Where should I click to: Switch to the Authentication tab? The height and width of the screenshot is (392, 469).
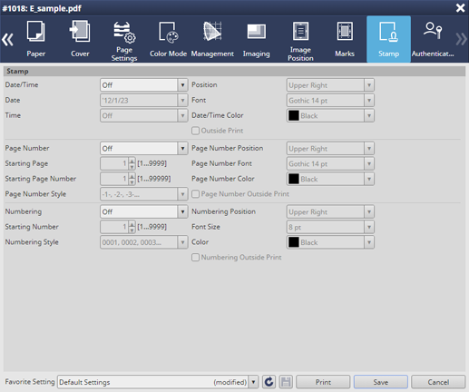click(x=433, y=39)
